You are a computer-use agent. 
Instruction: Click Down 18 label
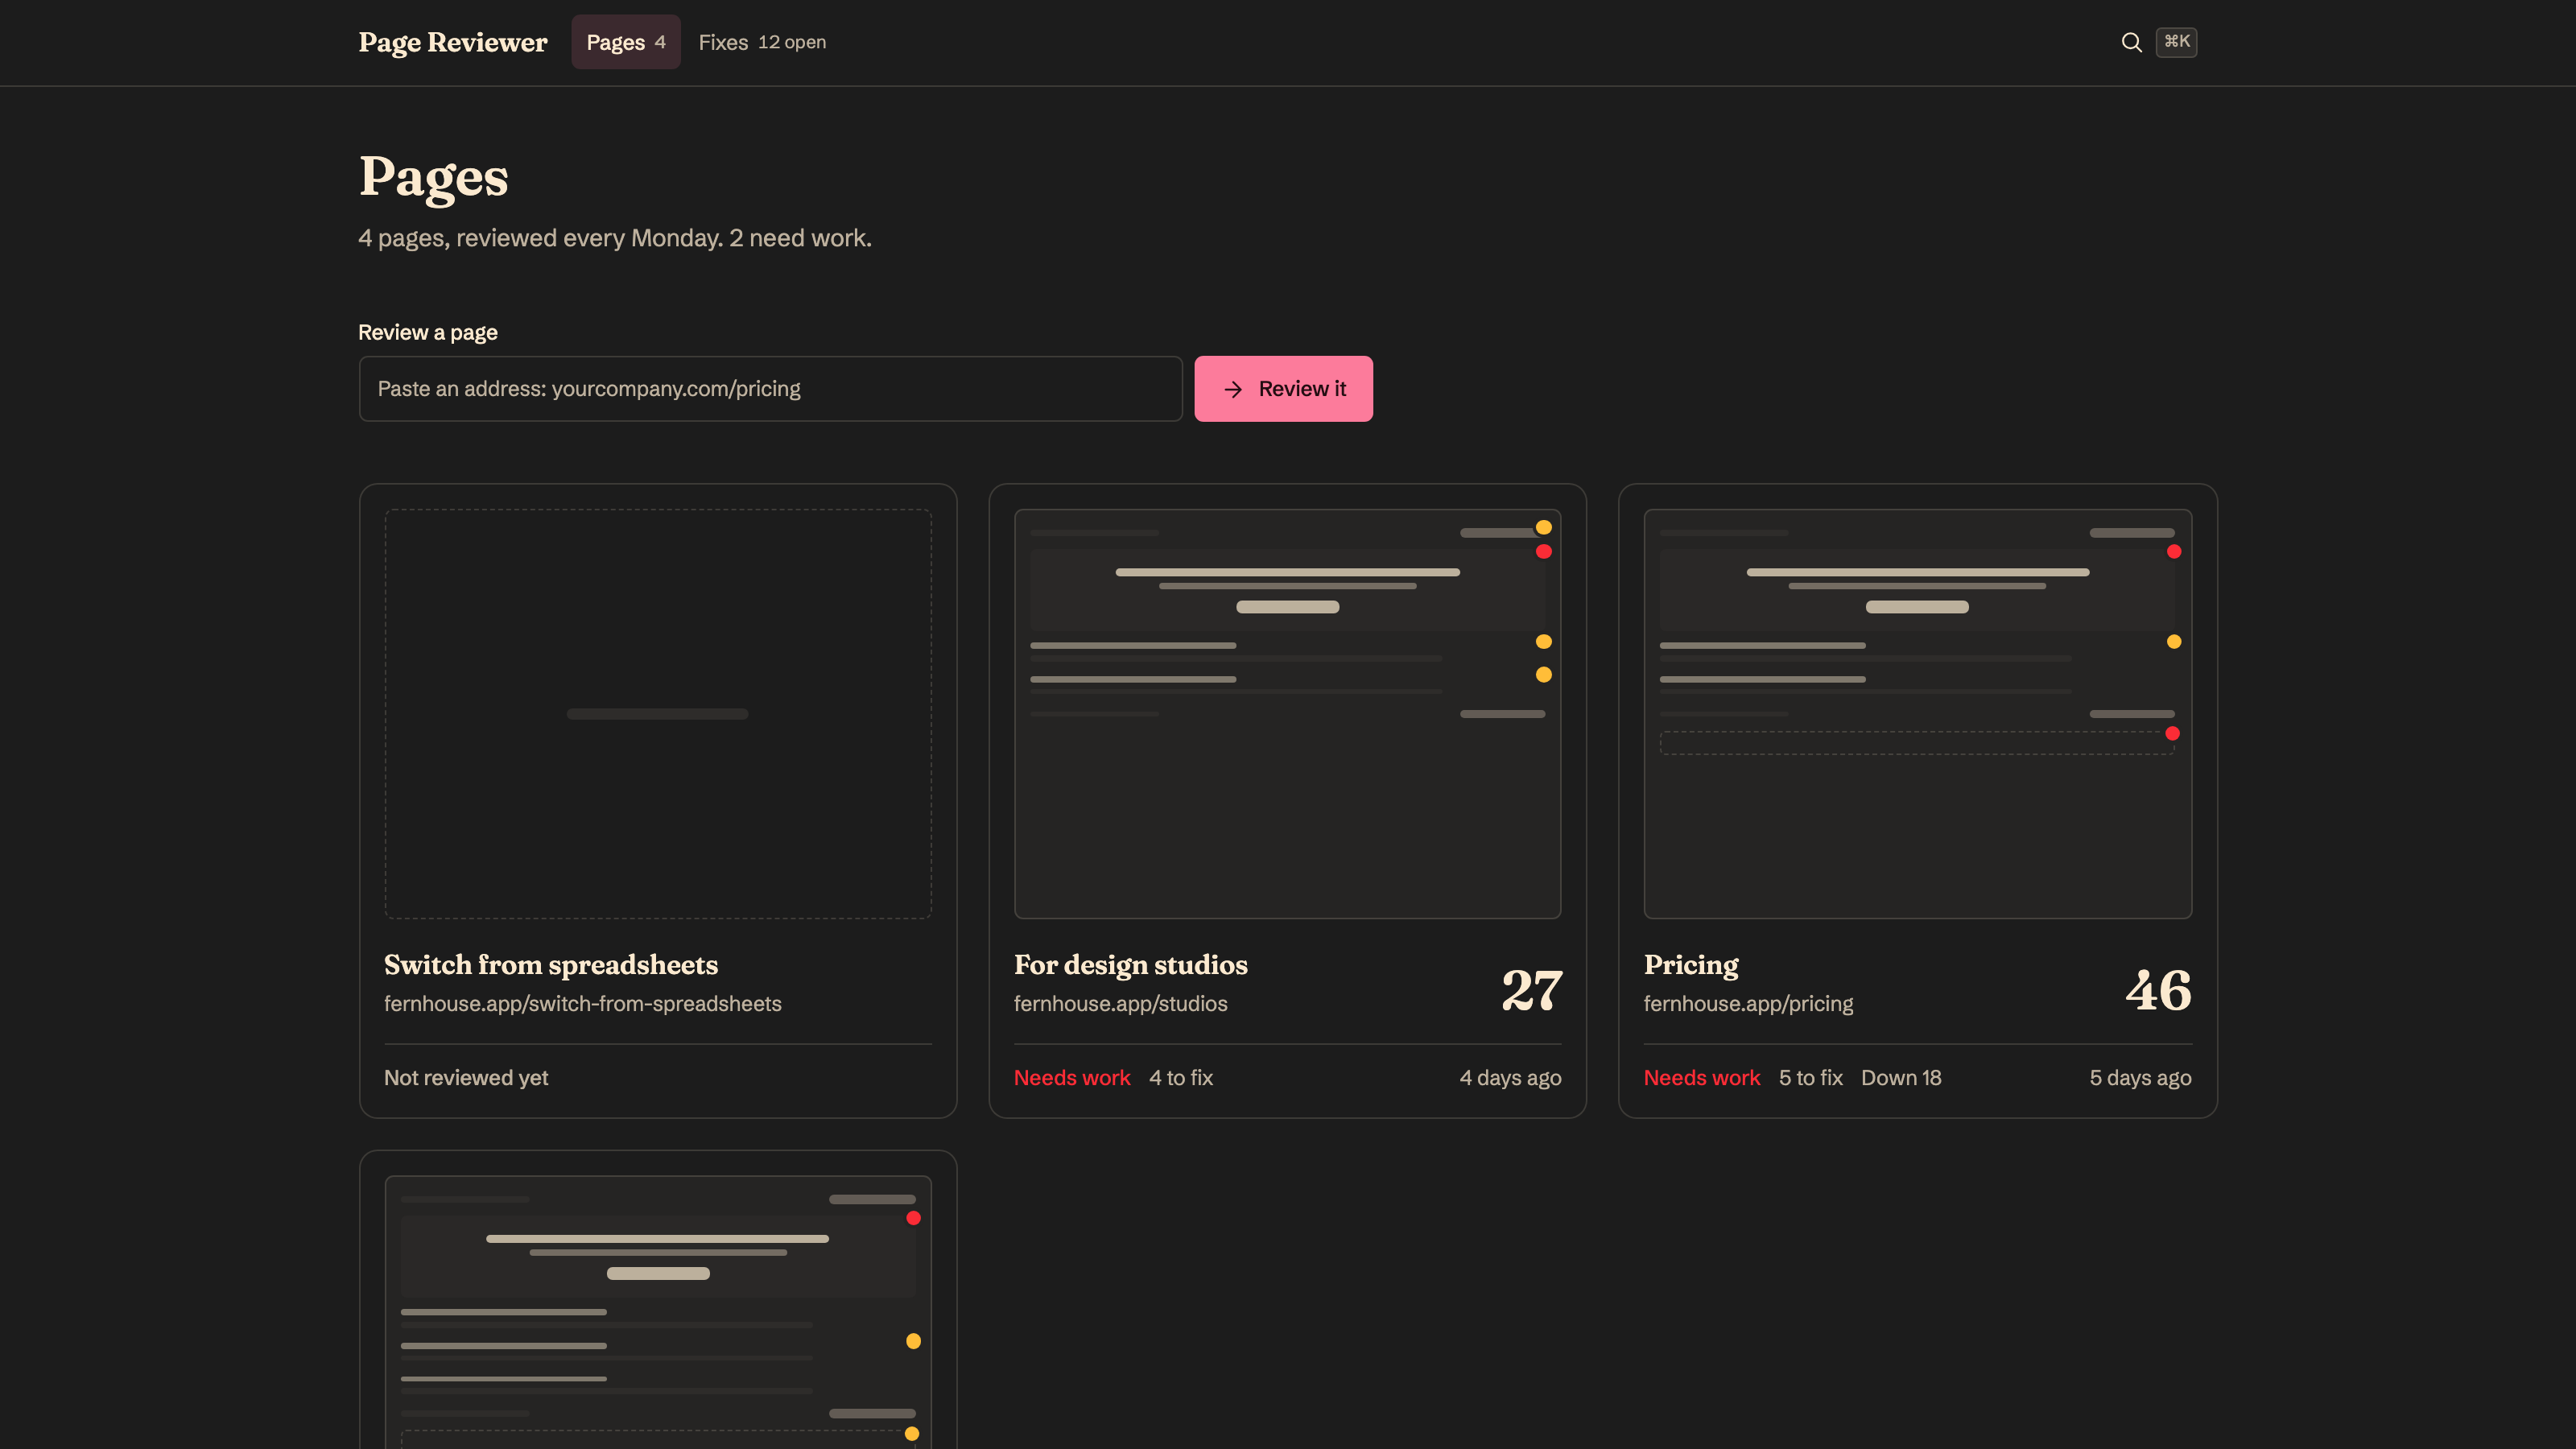pos(1901,1078)
